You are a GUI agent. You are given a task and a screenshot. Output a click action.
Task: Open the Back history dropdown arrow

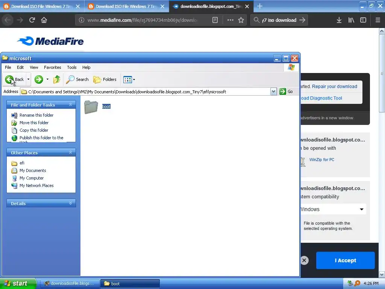[28, 79]
